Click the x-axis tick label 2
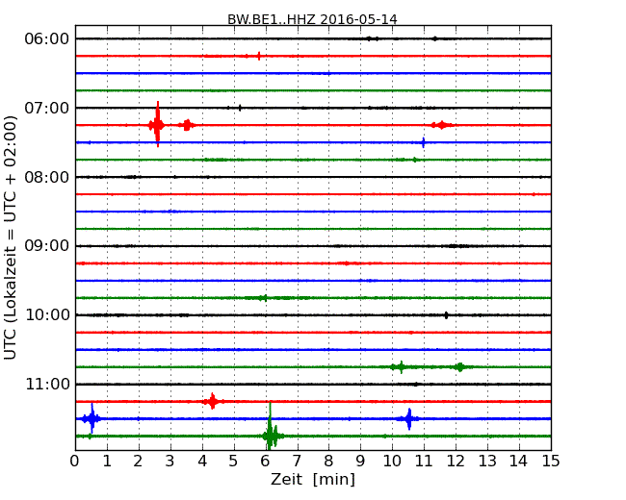The width and height of the screenshot is (626, 500). 138,461
